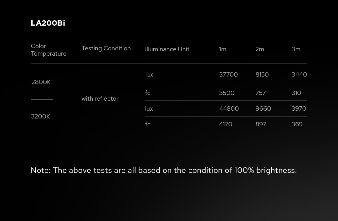Click the "with reflector" condition cell
The width and height of the screenshot is (338, 221).
click(x=100, y=98)
